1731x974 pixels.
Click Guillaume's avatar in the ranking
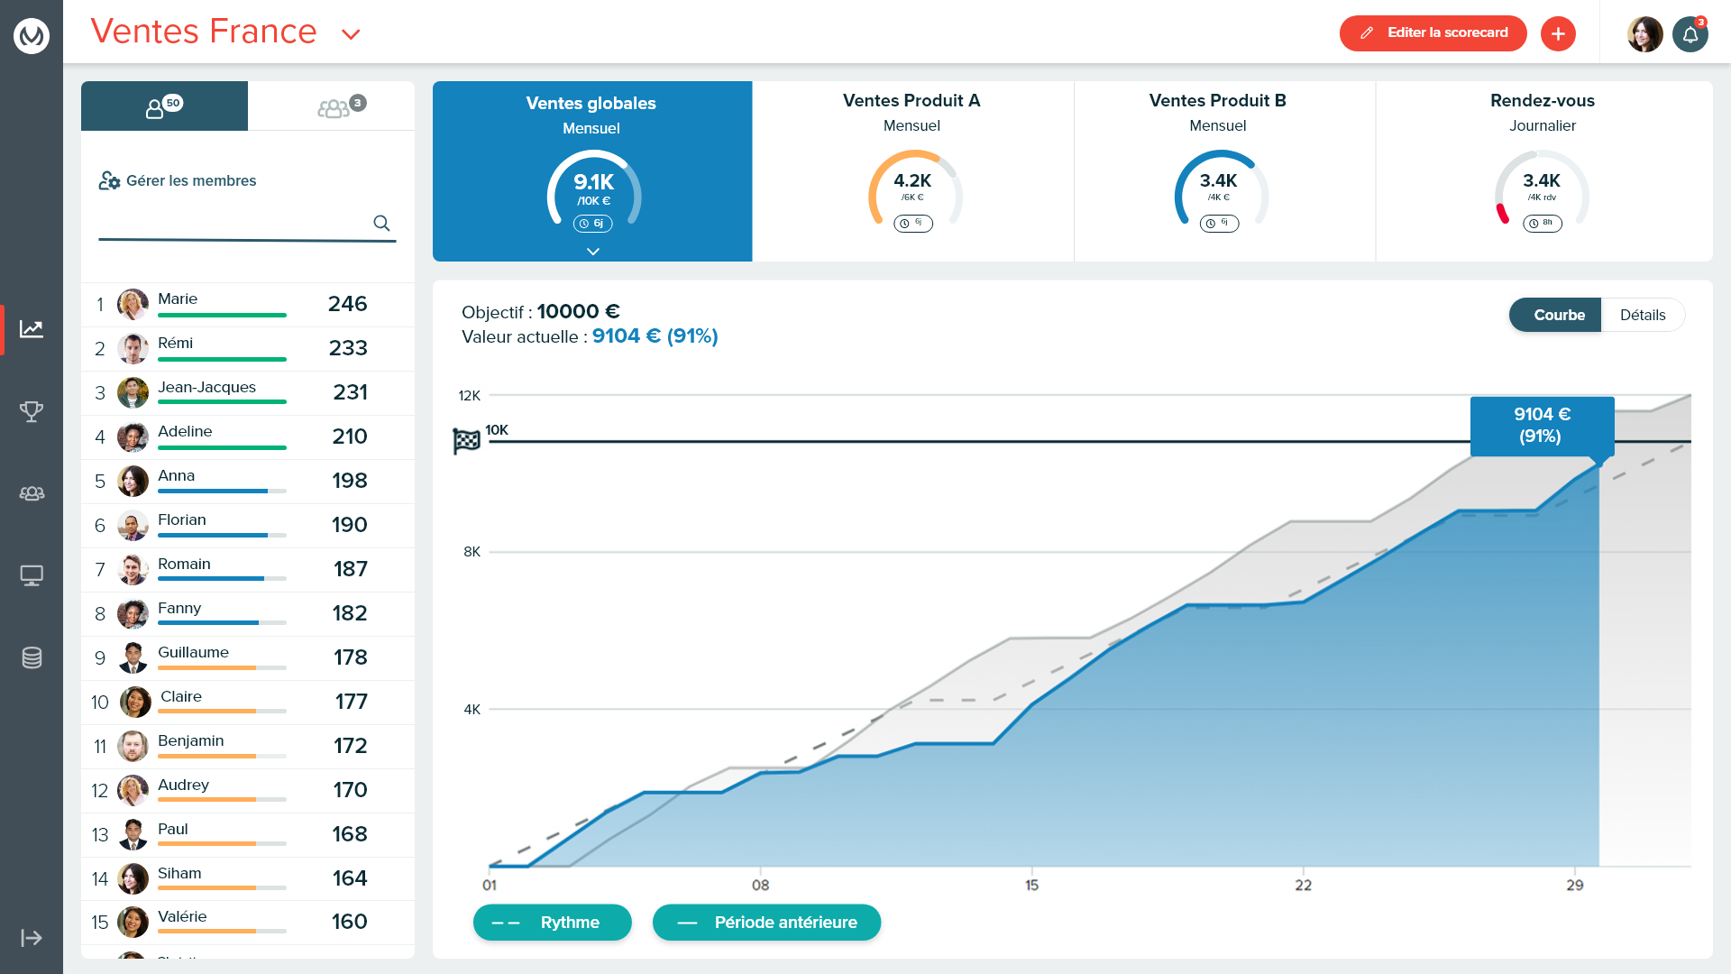click(133, 657)
